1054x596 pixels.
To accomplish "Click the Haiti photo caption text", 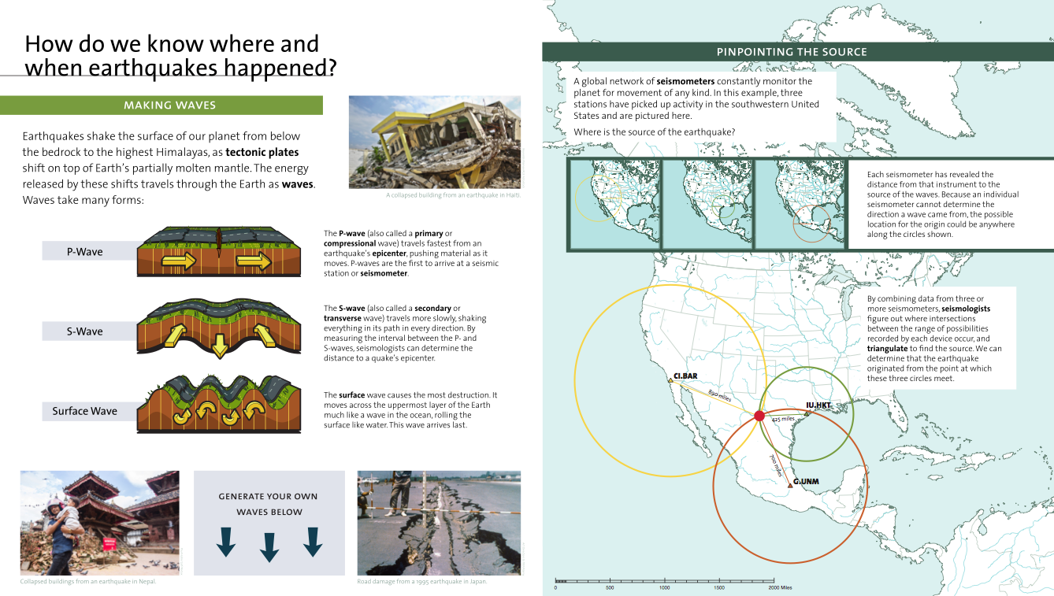I will coord(454,195).
